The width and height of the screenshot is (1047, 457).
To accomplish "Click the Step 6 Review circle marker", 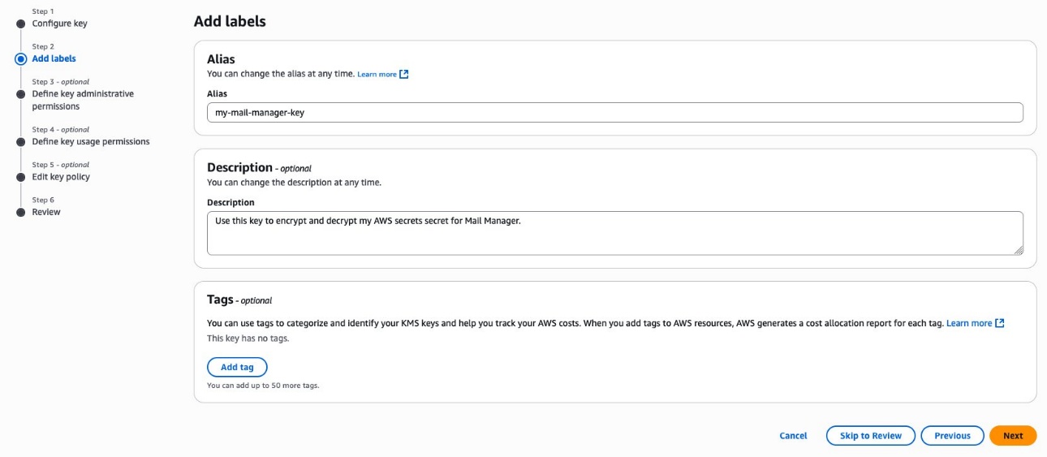I will pyautogui.click(x=21, y=213).
